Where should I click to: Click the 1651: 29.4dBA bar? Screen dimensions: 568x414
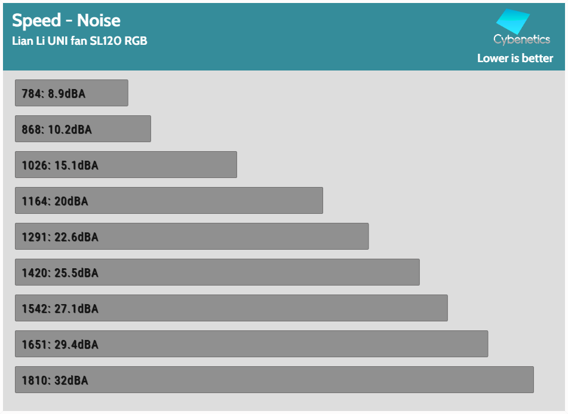point(251,344)
